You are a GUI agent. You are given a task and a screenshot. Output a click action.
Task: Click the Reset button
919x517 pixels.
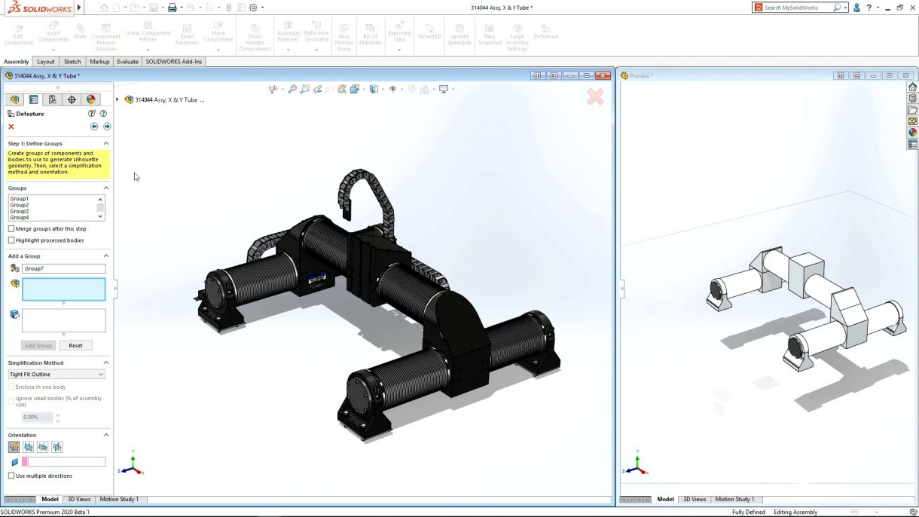75,345
